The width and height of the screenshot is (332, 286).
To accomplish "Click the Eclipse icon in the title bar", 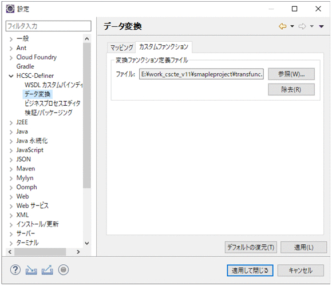I will click(x=10, y=9).
